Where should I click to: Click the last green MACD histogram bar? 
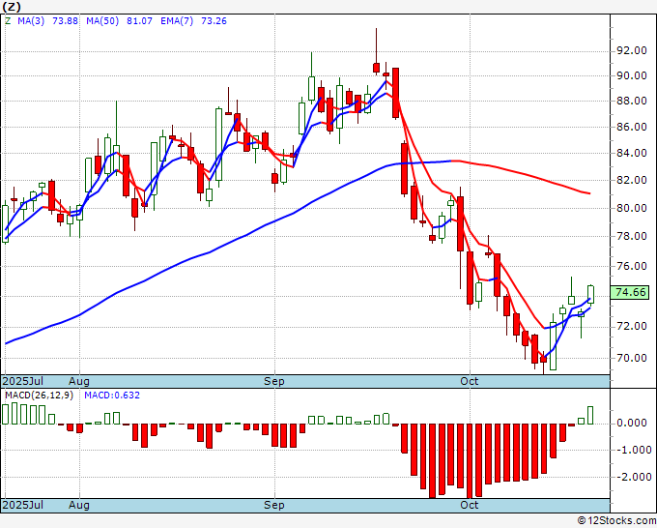coord(590,415)
